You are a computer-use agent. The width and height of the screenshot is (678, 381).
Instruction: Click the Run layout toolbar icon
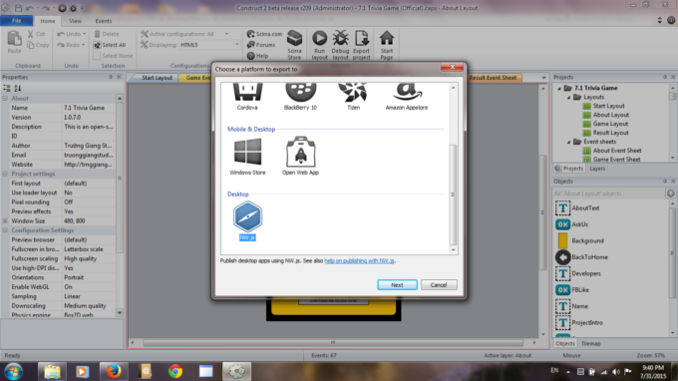(319, 45)
